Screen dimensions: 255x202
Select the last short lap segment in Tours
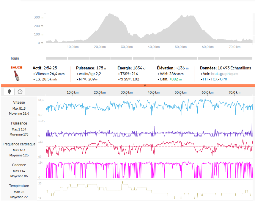point(246,58)
